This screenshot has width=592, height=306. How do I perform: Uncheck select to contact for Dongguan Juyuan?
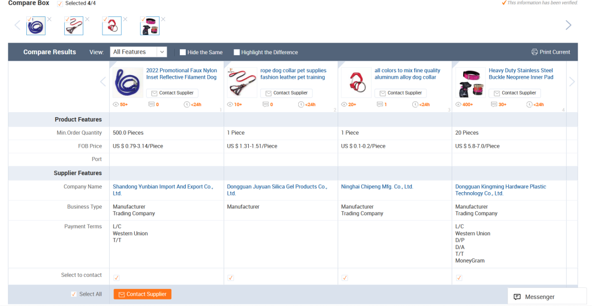tap(231, 278)
